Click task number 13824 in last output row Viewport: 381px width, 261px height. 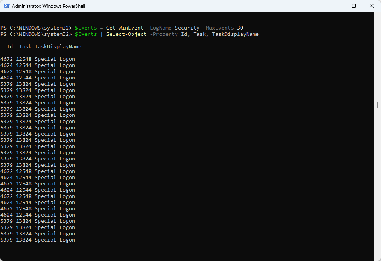(24, 240)
